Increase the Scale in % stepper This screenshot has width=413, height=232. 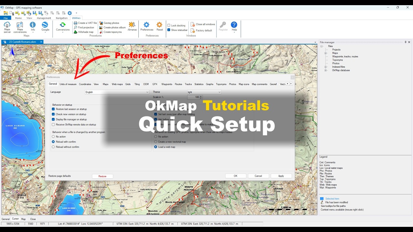201,96
